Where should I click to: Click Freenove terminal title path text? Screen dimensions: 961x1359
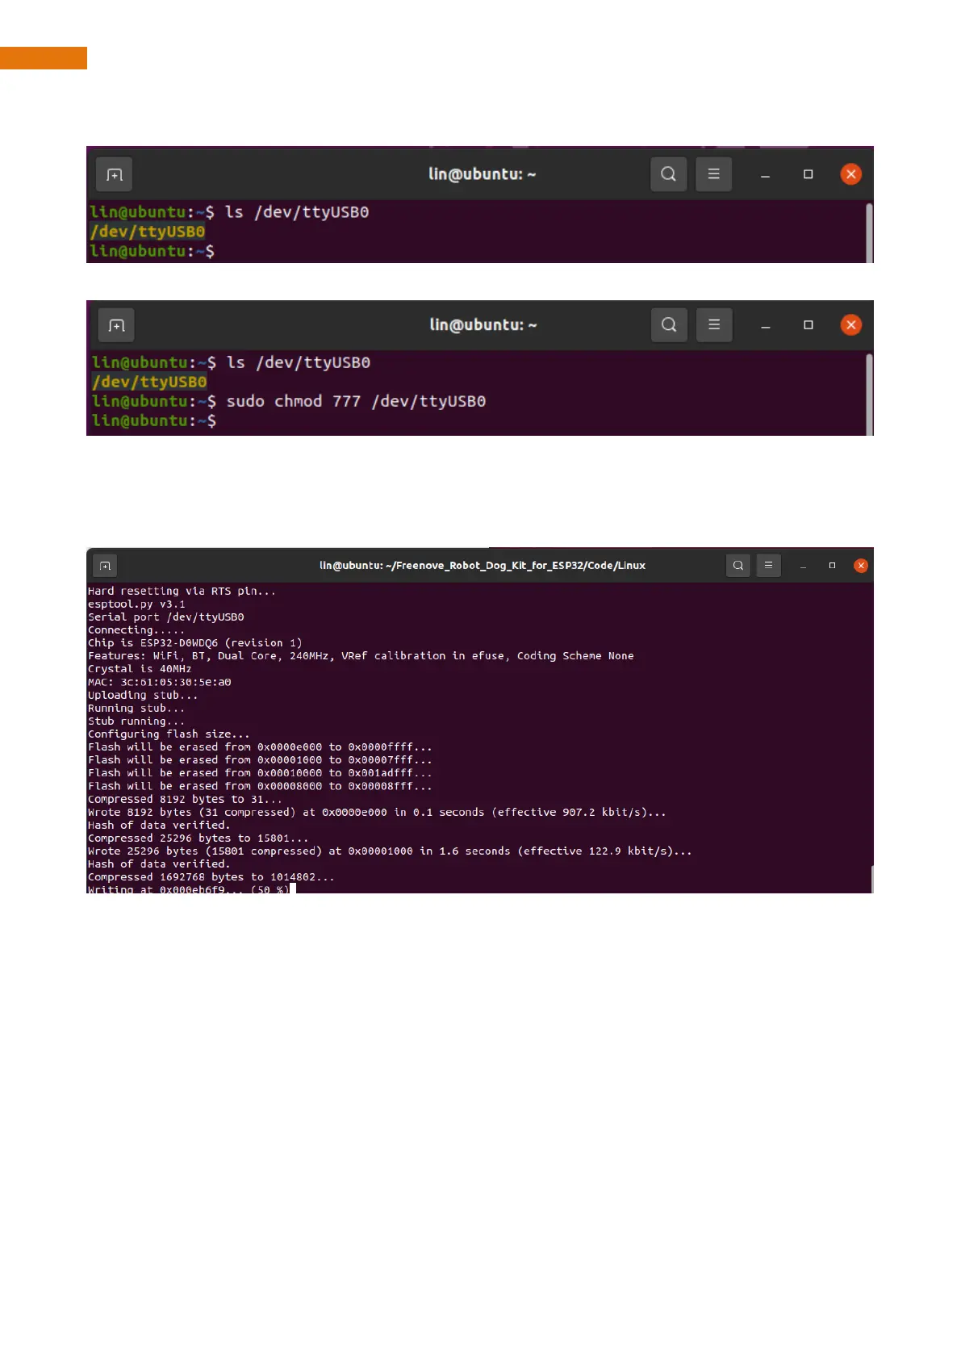click(483, 566)
